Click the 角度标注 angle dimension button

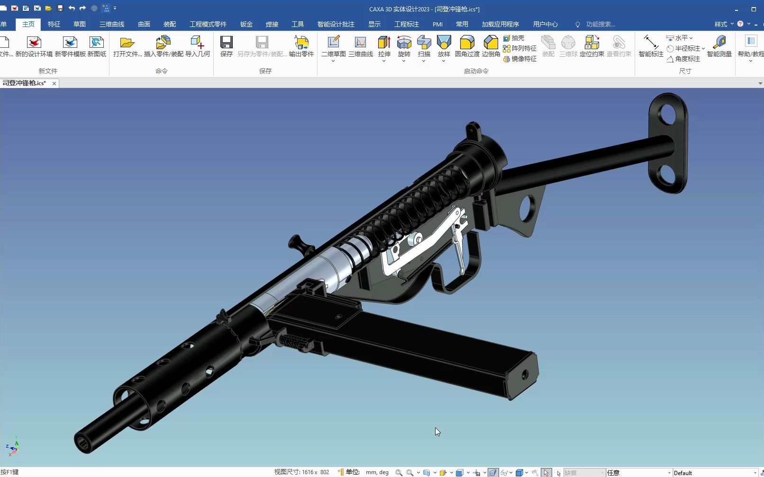[683, 59]
